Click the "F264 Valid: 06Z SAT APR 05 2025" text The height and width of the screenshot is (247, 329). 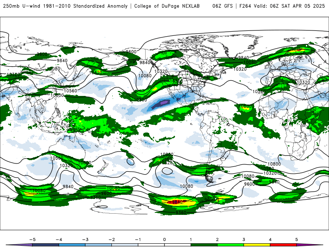click(282, 6)
